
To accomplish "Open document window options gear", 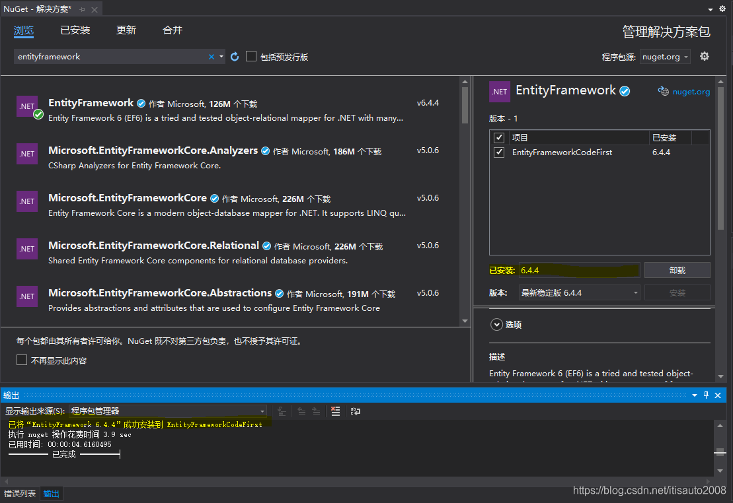I will (x=722, y=9).
